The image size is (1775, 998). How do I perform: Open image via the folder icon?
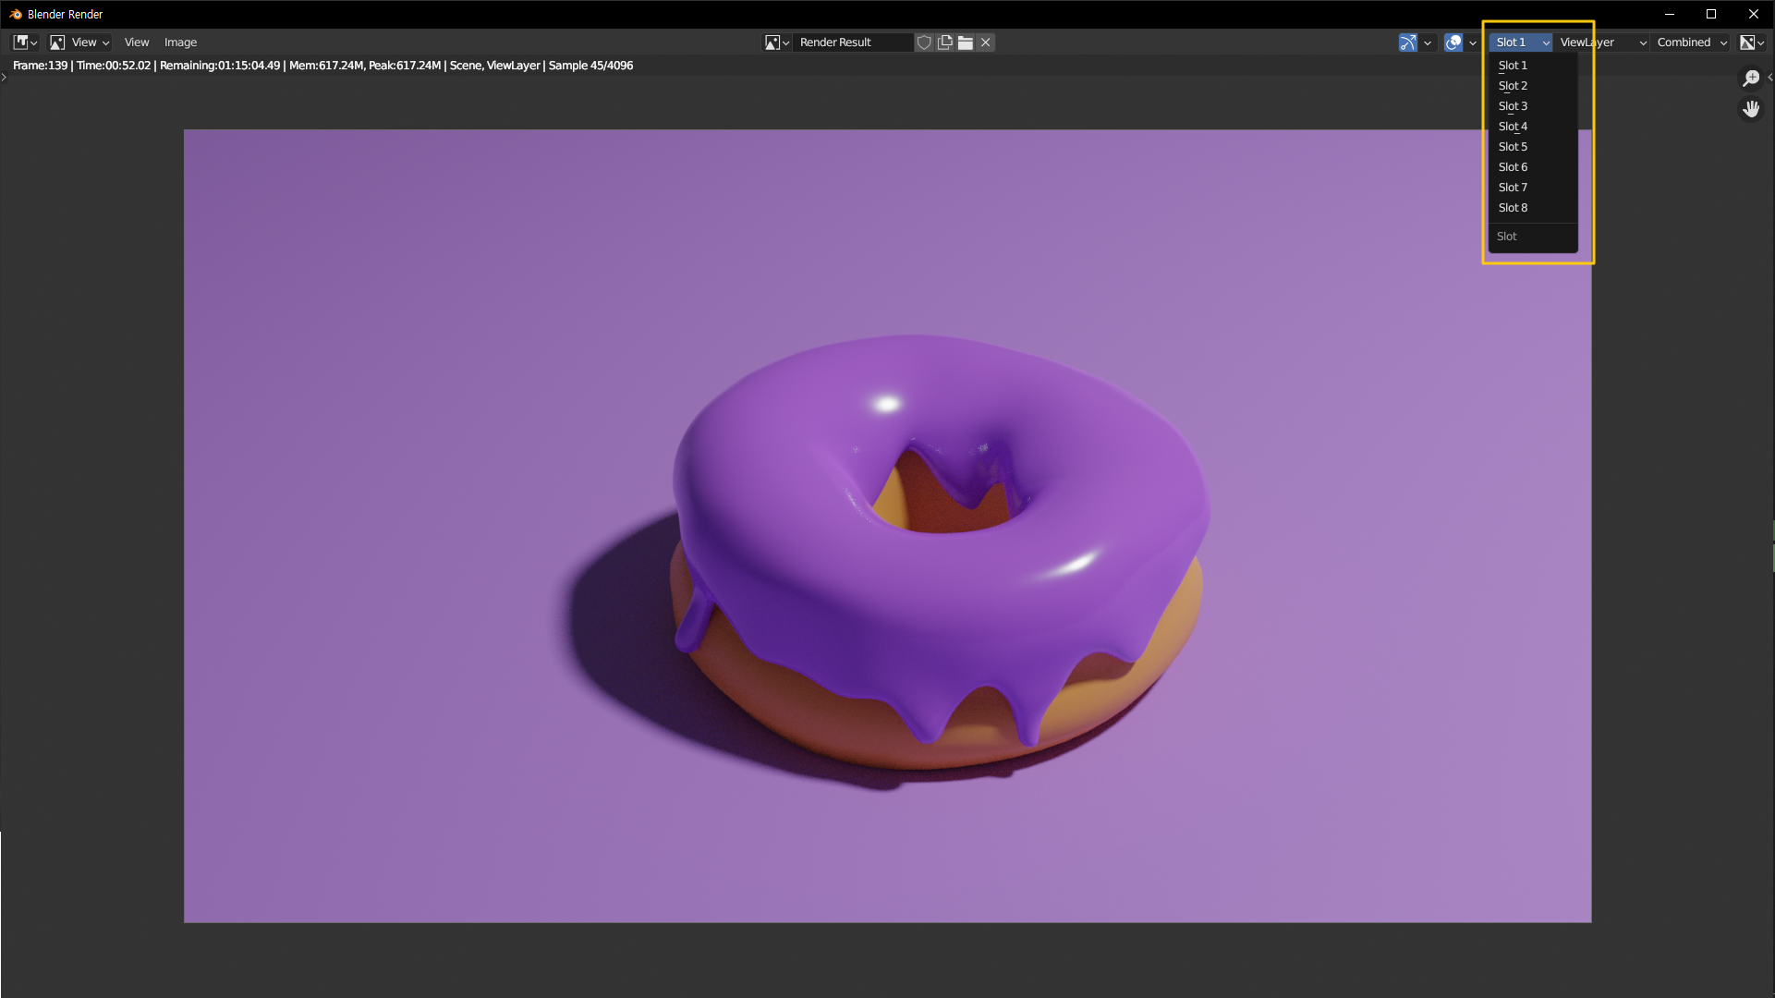pyautogui.click(x=966, y=43)
